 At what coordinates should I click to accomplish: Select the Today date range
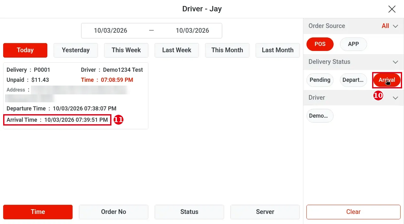click(25, 50)
